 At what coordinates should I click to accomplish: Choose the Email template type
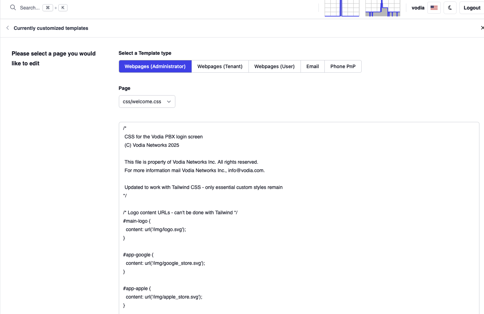pyautogui.click(x=312, y=66)
